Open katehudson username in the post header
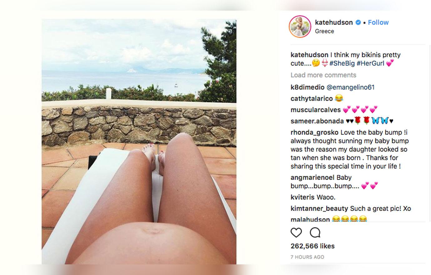431x275 pixels. tap(334, 22)
